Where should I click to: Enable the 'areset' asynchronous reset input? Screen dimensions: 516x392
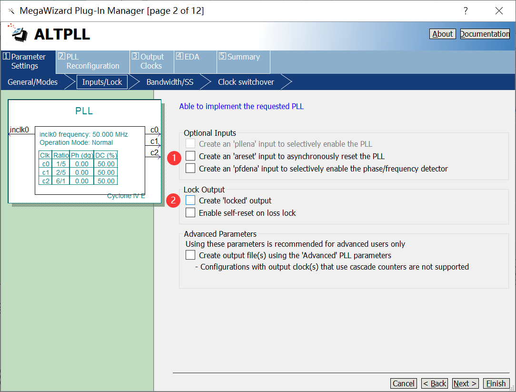click(190, 156)
